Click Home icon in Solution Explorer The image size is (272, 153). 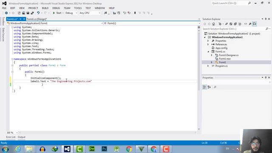[213, 24]
